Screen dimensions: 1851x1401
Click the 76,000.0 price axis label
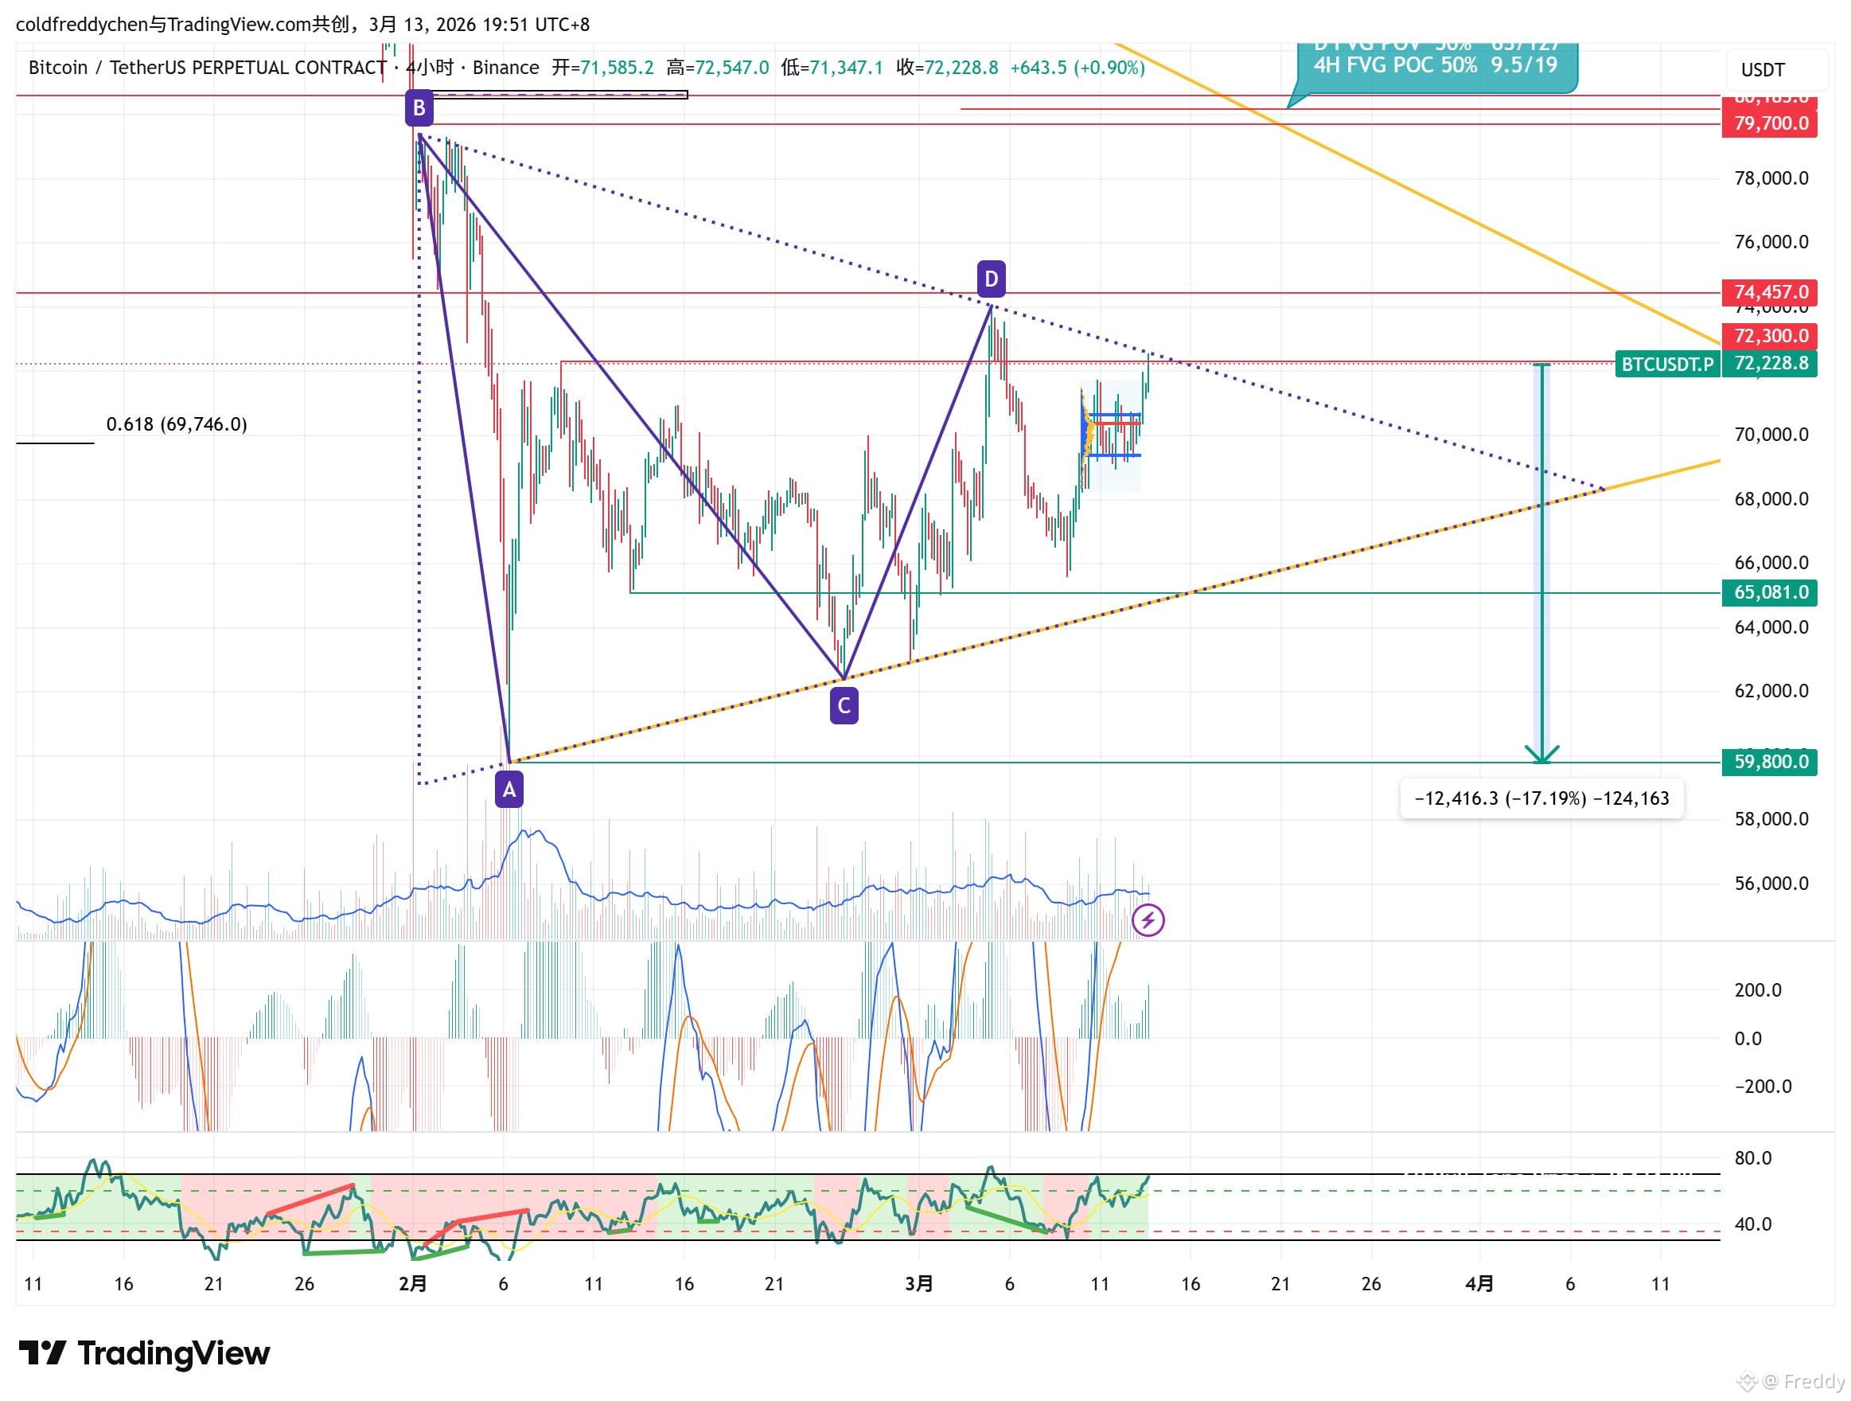(1771, 242)
